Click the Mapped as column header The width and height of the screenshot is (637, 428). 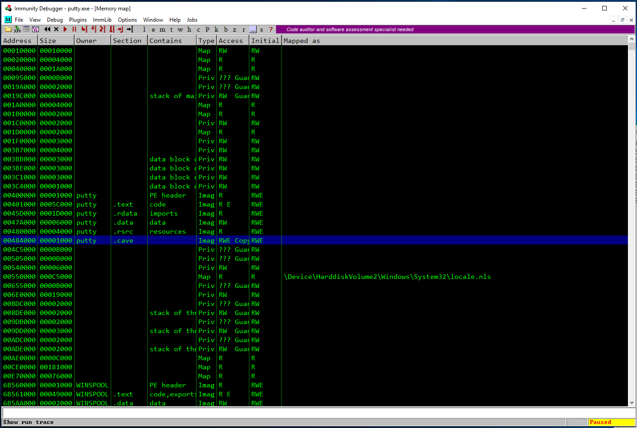click(x=454, y=41)
